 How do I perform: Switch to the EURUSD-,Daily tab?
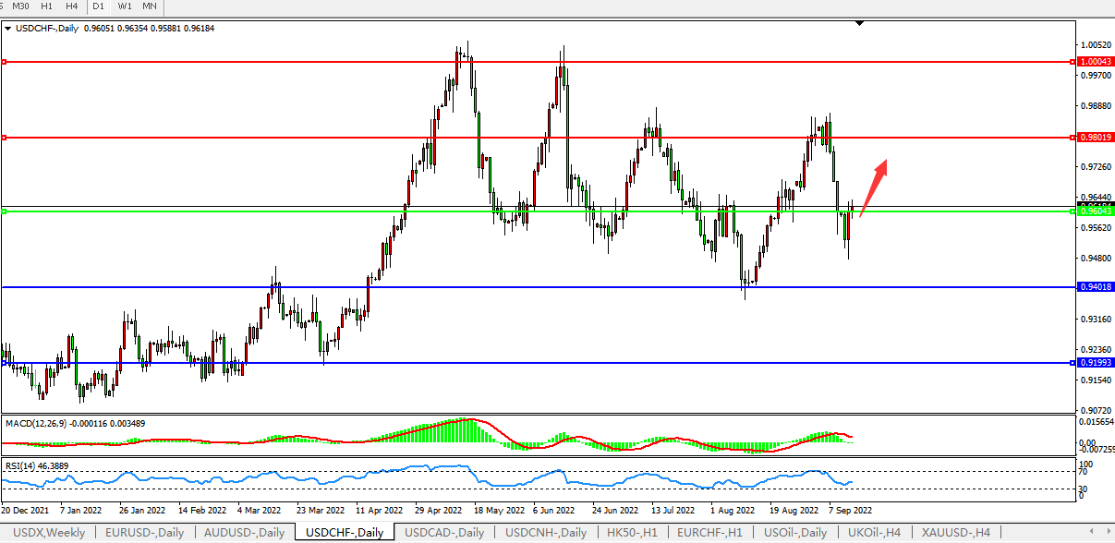point(144,533)
